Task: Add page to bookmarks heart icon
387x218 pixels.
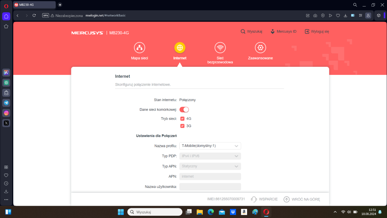Action: [x=338, y=16]
